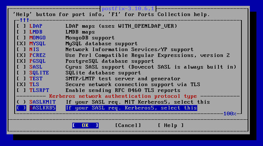Click 'Use Perl Compatible Regular Expressions' text

(x=130, y=55)
